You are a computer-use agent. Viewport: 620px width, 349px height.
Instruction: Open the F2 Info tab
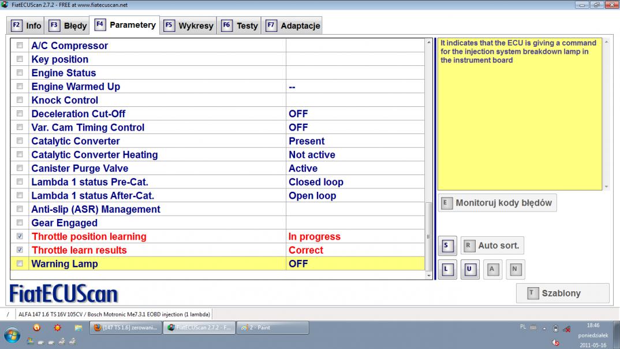point(26,26)
